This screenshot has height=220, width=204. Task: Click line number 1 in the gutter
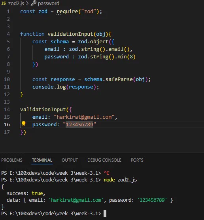point(8,12)
